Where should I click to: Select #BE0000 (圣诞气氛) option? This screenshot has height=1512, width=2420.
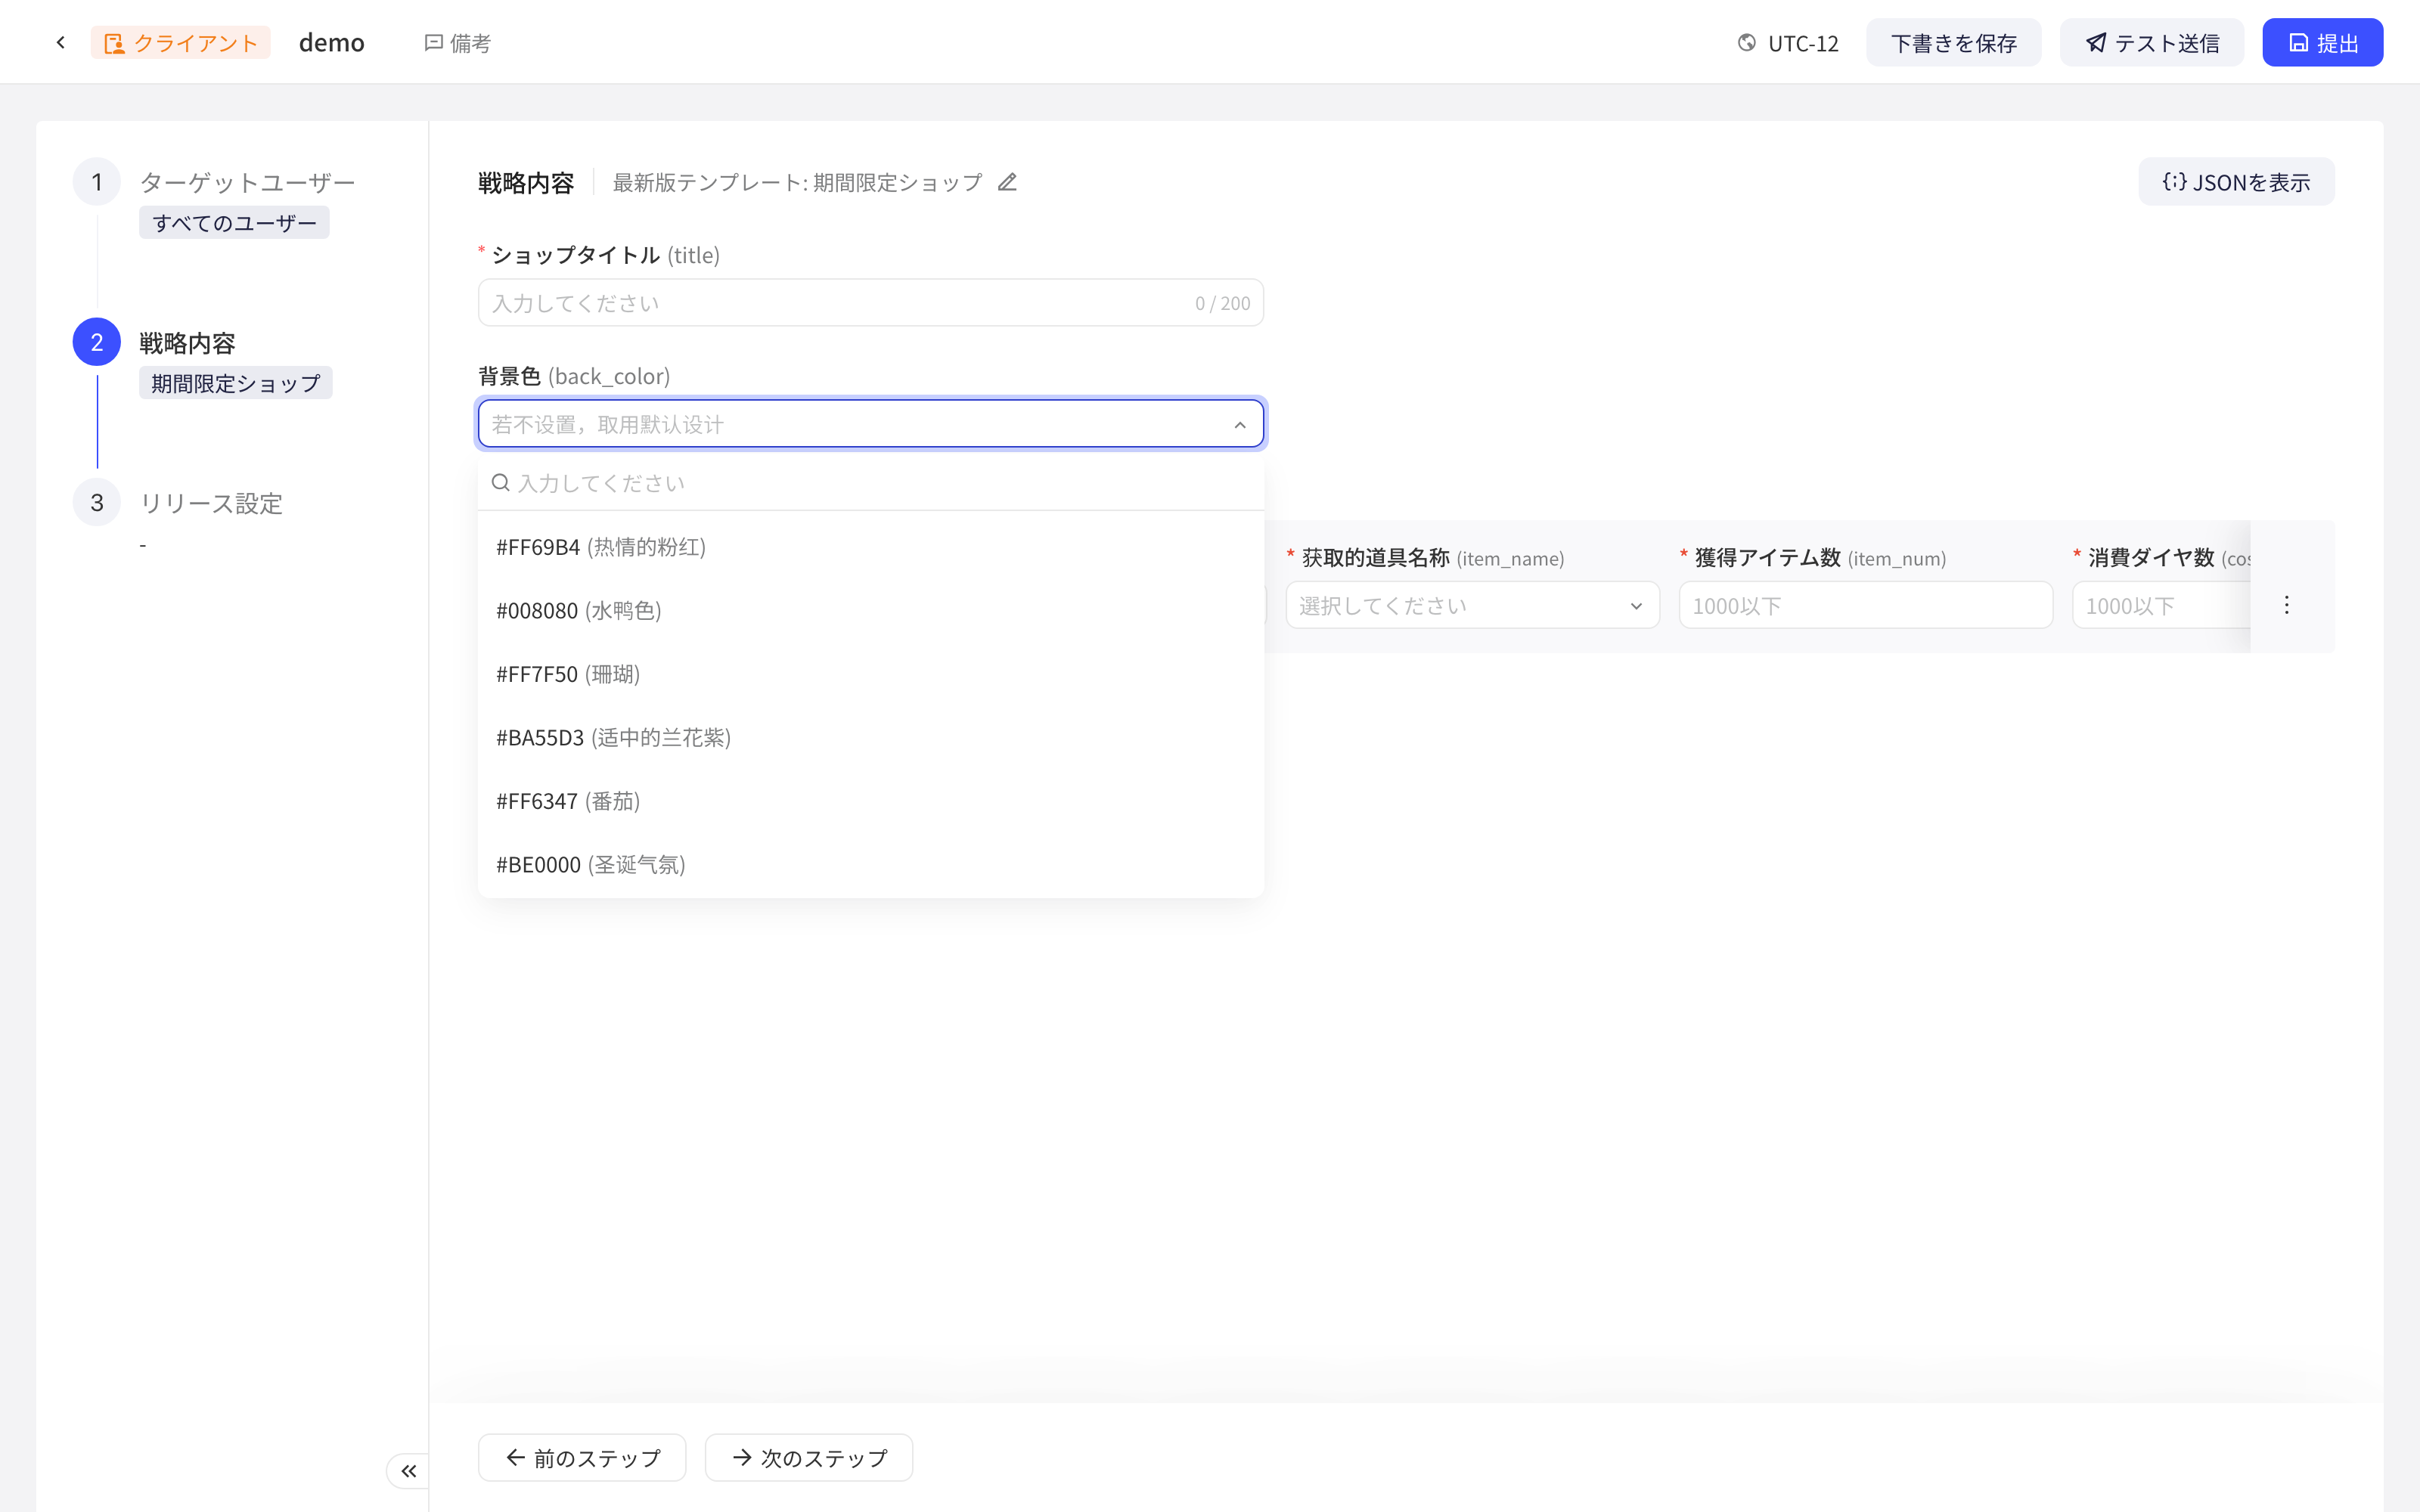pos(870,864)
